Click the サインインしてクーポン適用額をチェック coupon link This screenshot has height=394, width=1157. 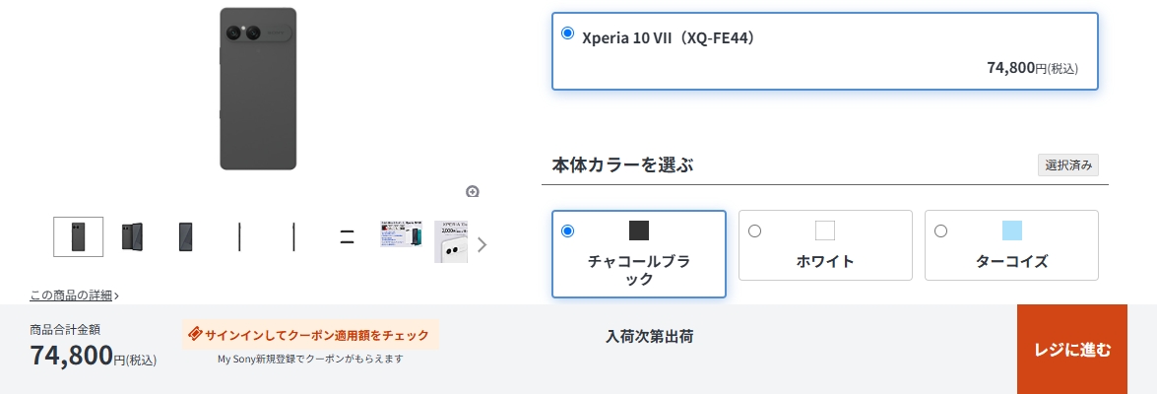pyautogui.click(x=316, y=335)
